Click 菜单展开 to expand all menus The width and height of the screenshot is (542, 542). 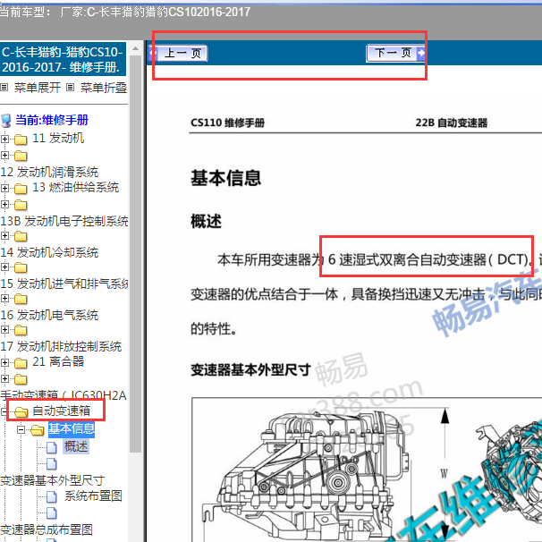pos(38,88)
